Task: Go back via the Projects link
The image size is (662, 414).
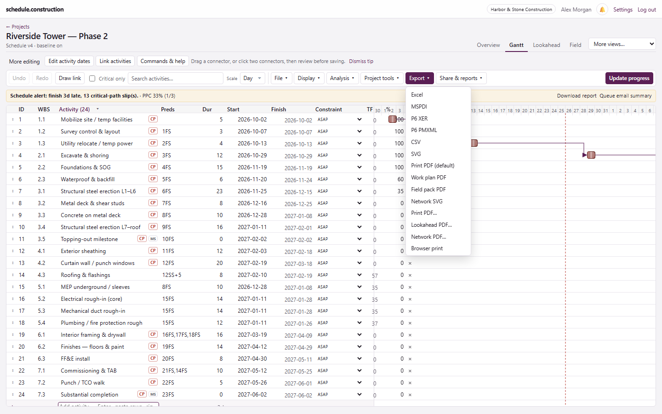Action: [17, 27]
